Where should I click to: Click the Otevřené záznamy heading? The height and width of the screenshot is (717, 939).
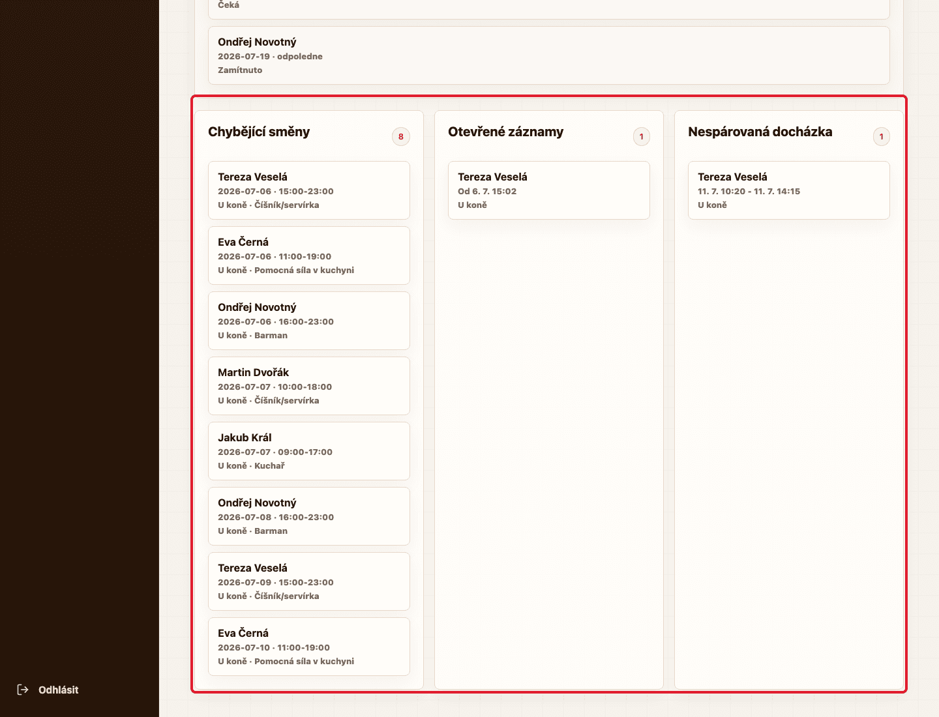tap(505, 132)
